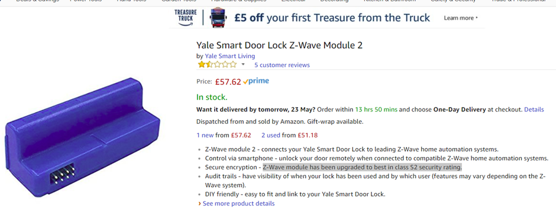Open the Yale Smart Living brand link
Screen dimensions: 556x213
click(229, 56)
